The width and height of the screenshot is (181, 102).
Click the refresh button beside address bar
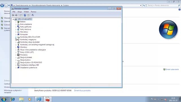tap(144, 5)
